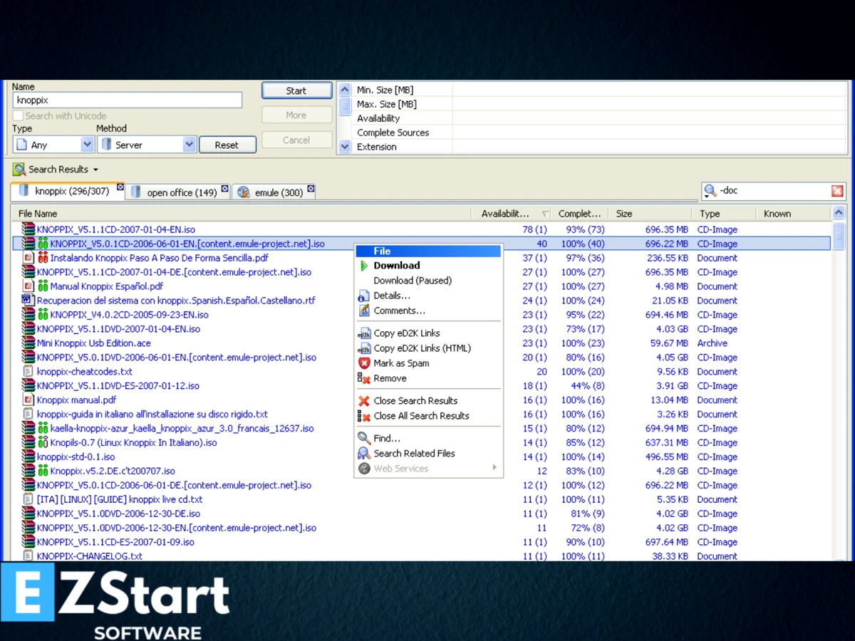Click the down arrow of the search options list

345,147
